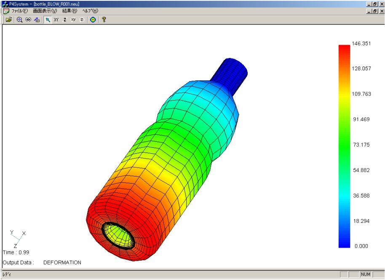Click the legend value 54.882

click(x=361, y=170)
